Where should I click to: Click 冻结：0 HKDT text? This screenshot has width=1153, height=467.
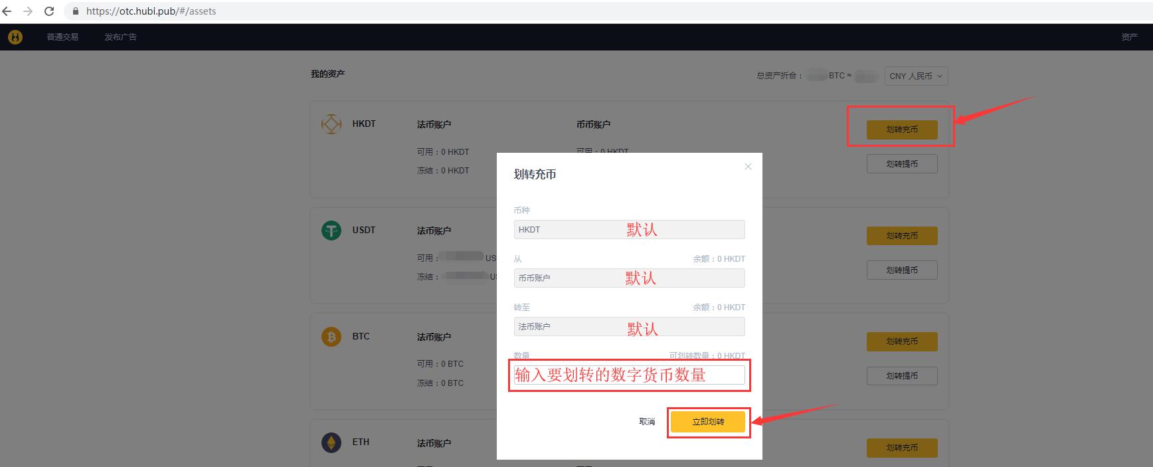(x=443, y=171)
